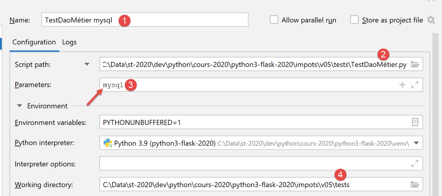The image size is (442, 196).
Task: Click the Python logo in interpreter field
Action: pyautogui.click(x=108, y=143)
